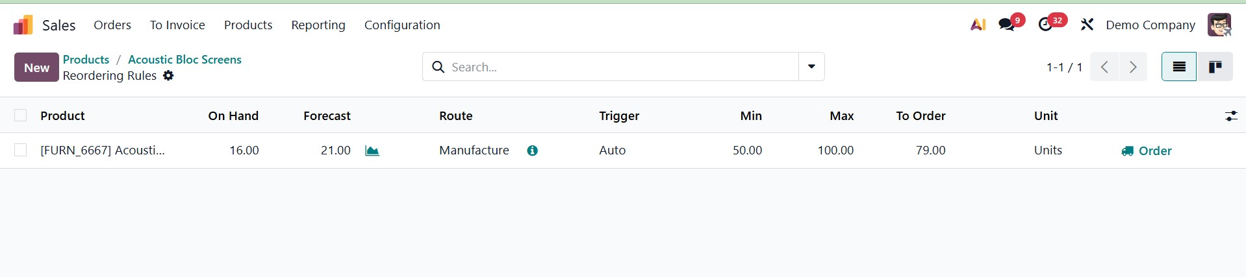Select the FURN_6667 row checkbox
The height and width of the screenshot is (277, 1246).
coord(21,151)
